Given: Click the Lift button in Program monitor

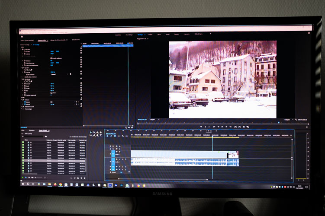Looking at the screenshot, I should 235,127.
